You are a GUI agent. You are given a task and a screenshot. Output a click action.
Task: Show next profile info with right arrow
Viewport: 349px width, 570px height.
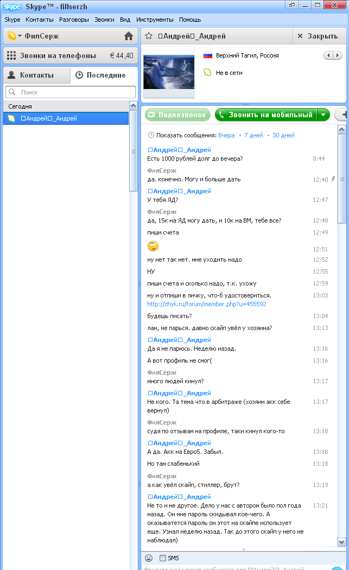tap(338, 55)
